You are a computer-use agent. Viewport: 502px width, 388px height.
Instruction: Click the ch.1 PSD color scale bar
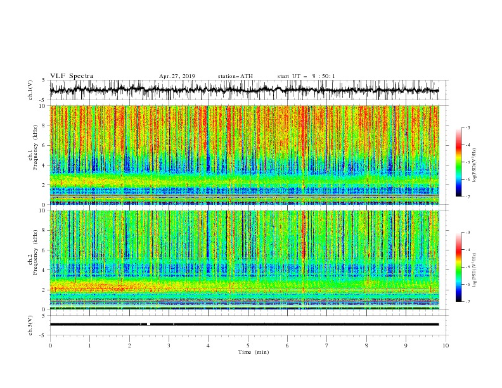[458, 162]
